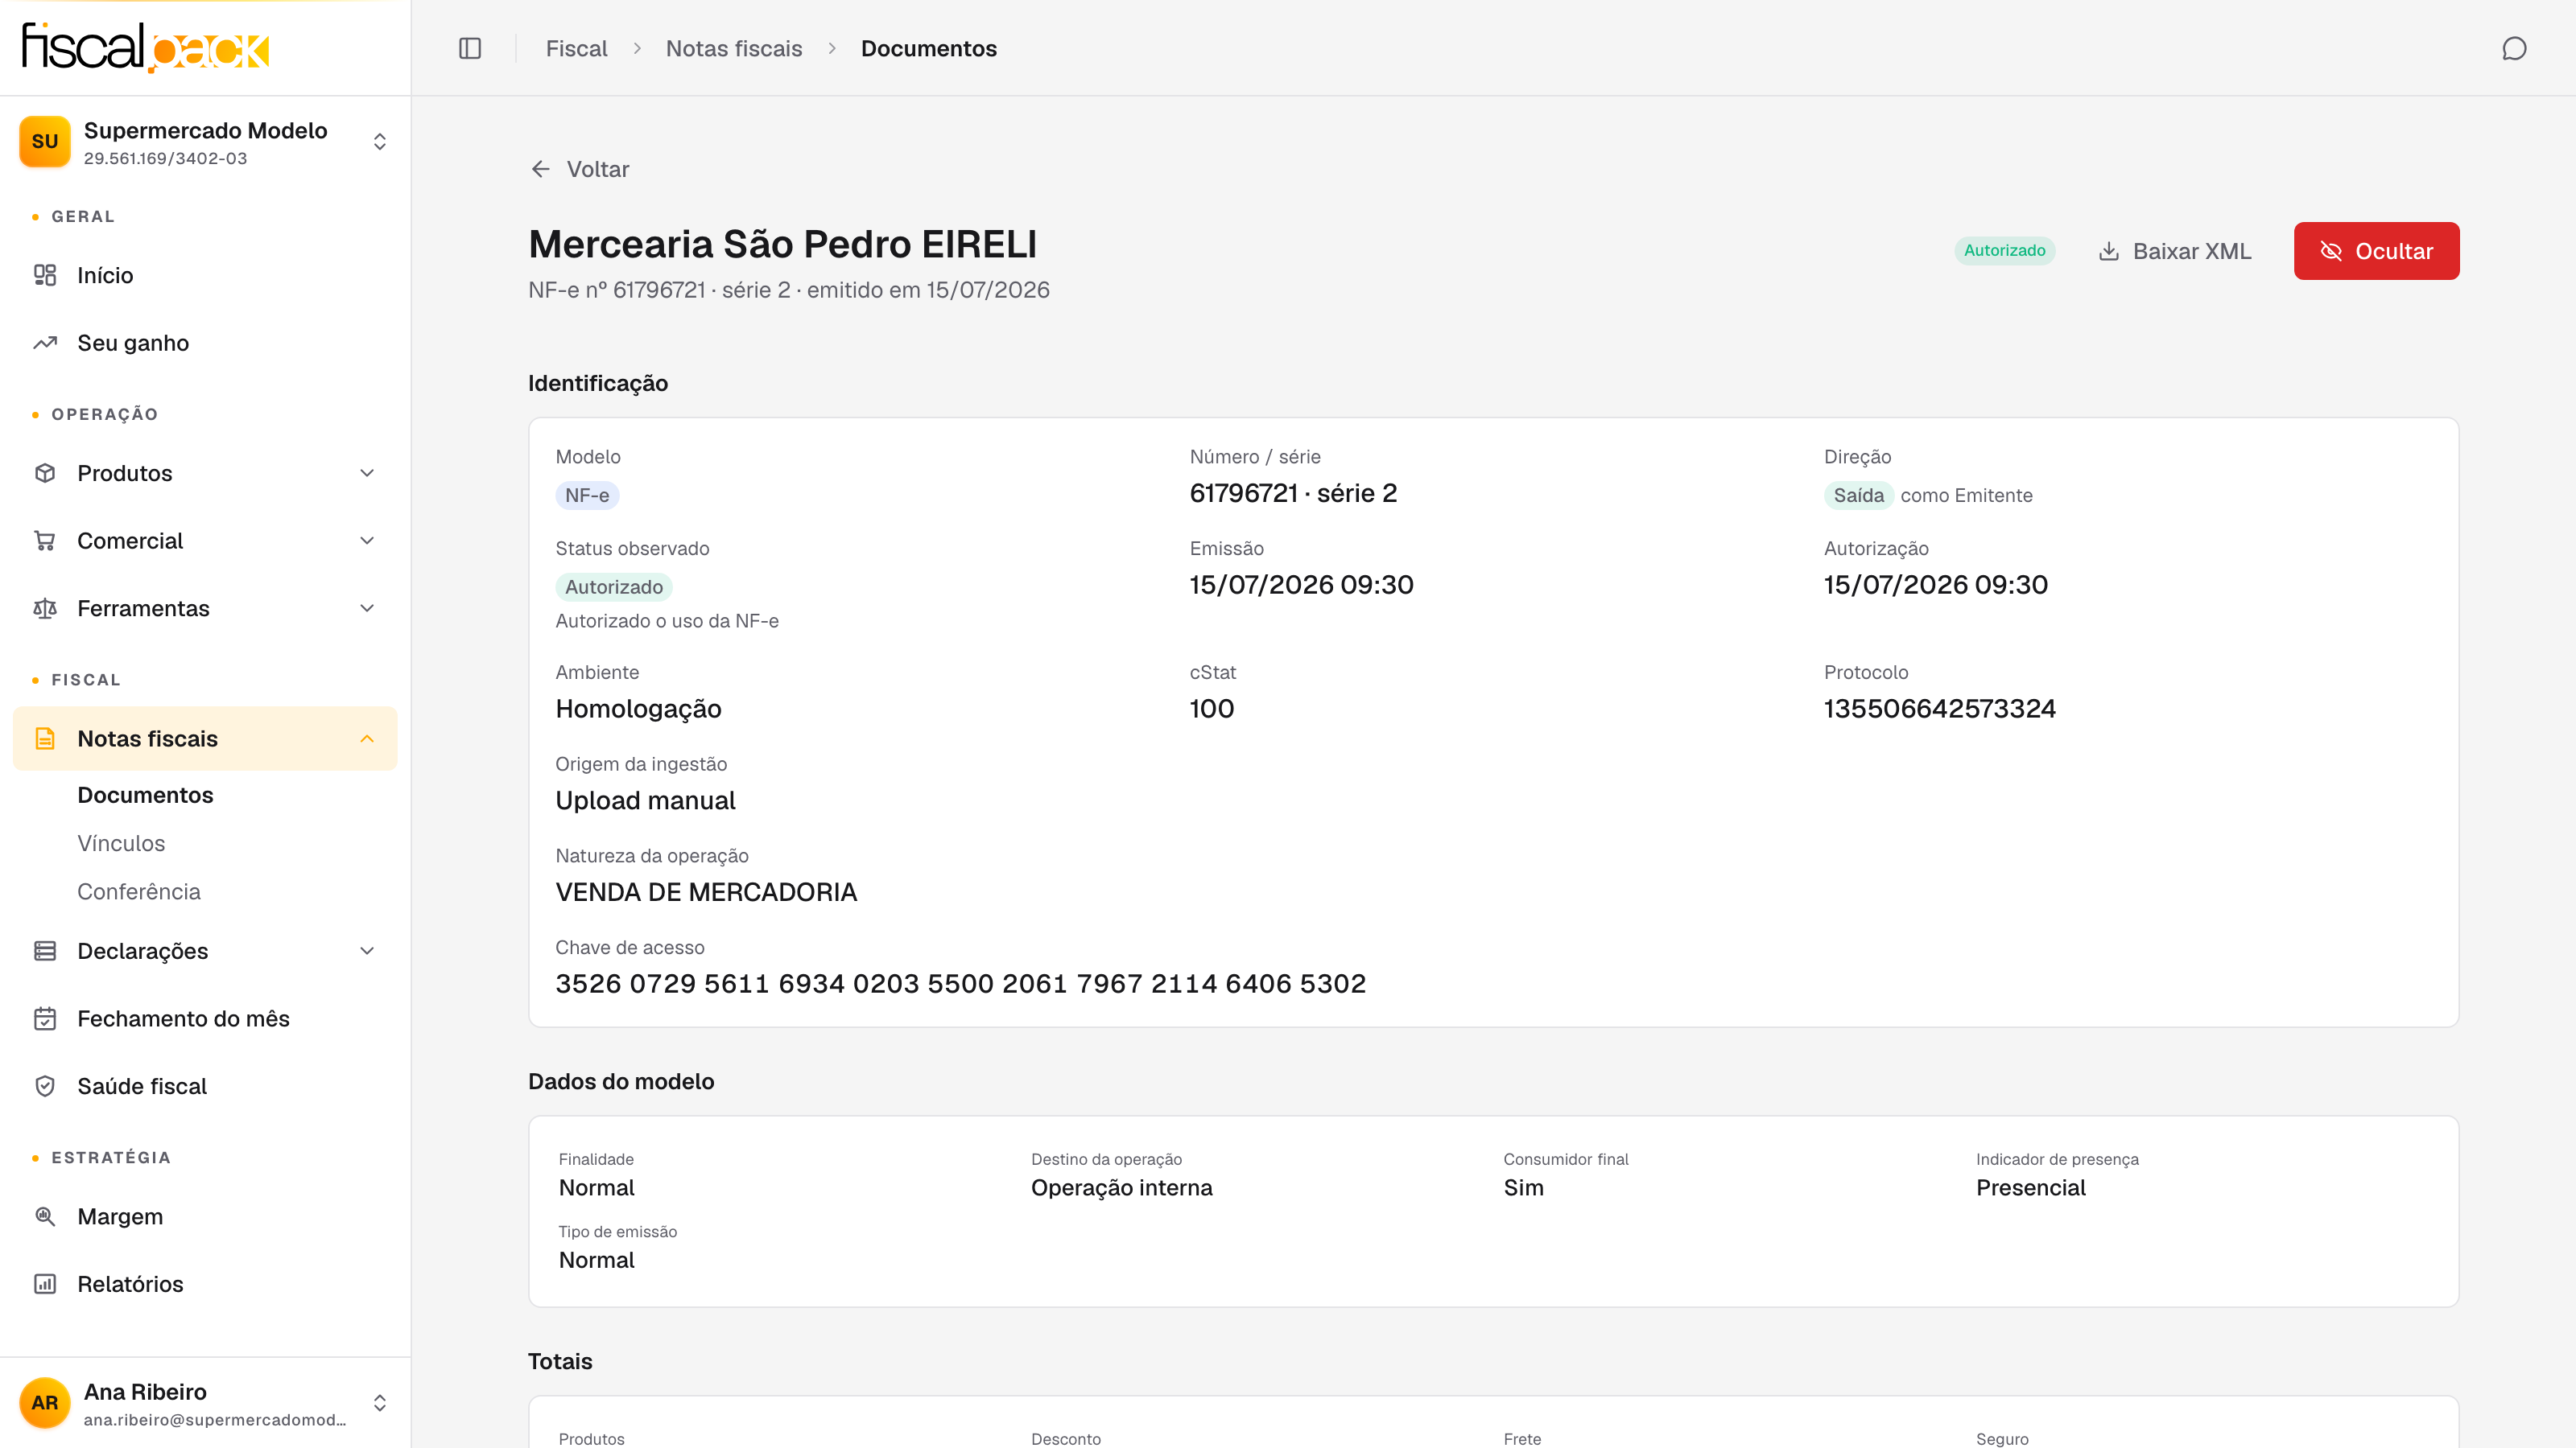Click the Seu ganho trend icon
Image resolution: width=2576 pixels, height=1448 pixels.
(45, 343)
